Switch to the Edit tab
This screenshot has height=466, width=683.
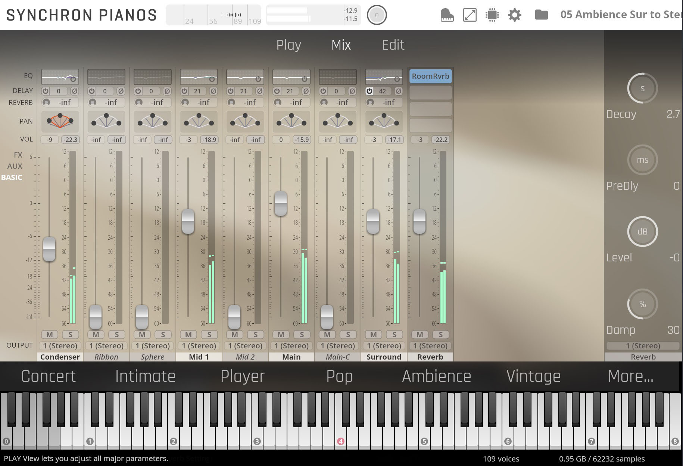tap(392, 44)
